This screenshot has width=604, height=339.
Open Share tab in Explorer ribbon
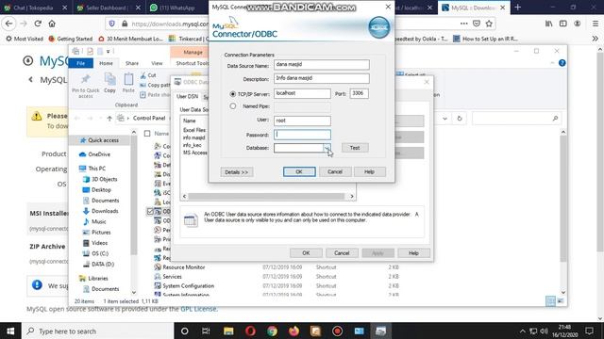132,63
